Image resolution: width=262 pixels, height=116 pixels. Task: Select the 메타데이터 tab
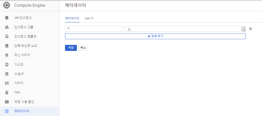point(72,19)
